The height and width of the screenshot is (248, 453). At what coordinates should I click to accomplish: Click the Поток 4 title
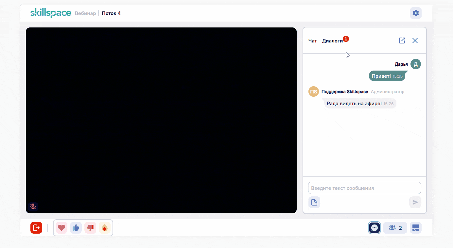pos(111,13)
